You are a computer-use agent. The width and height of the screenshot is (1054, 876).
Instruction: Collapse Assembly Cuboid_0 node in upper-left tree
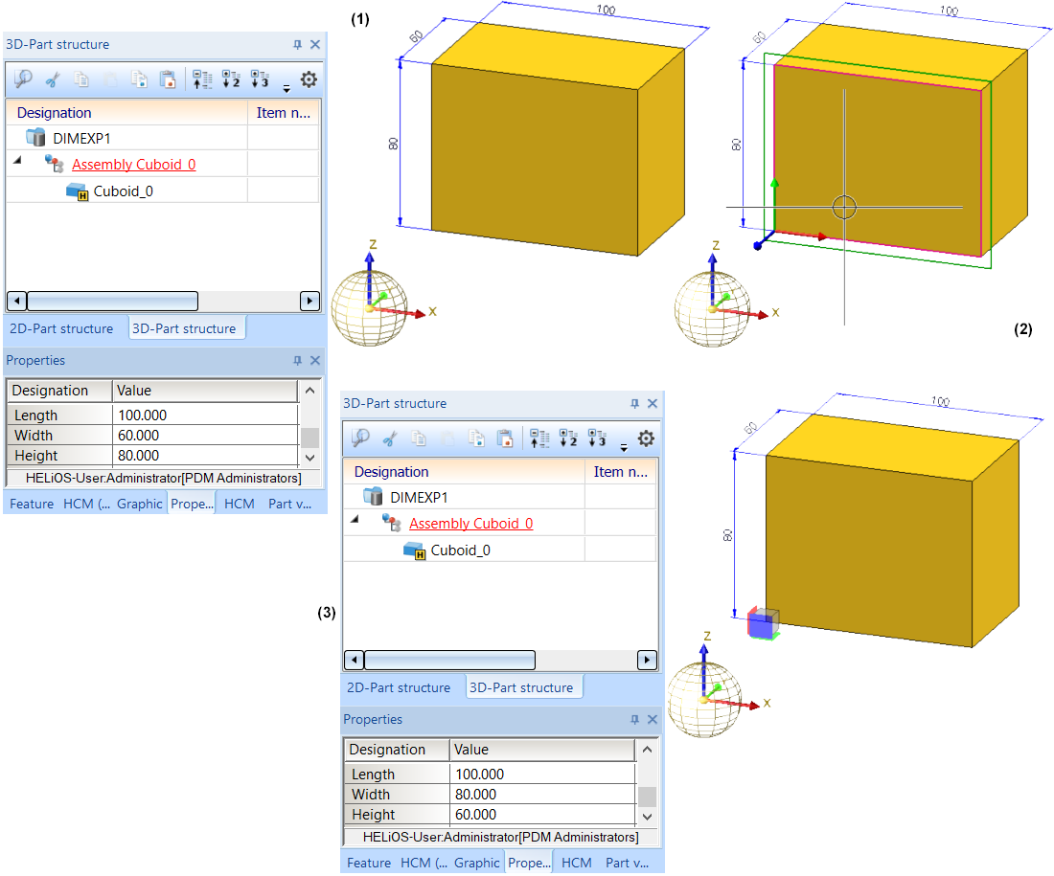click(x=17, y=161)
